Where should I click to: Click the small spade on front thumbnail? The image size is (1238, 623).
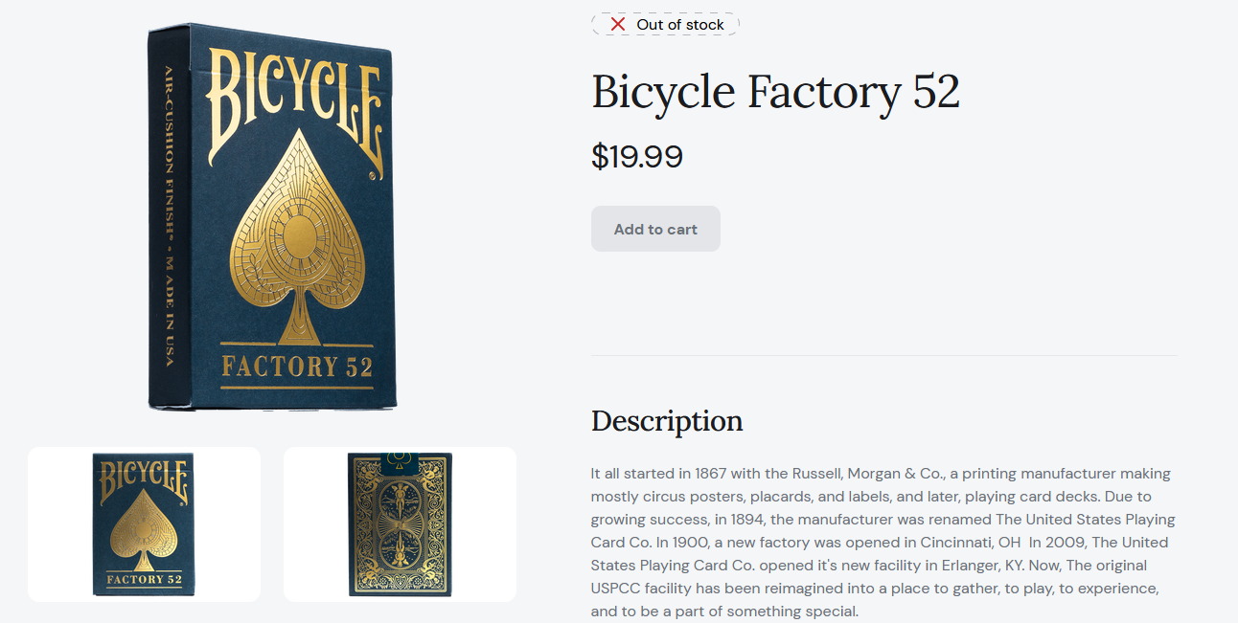point(143,531)
